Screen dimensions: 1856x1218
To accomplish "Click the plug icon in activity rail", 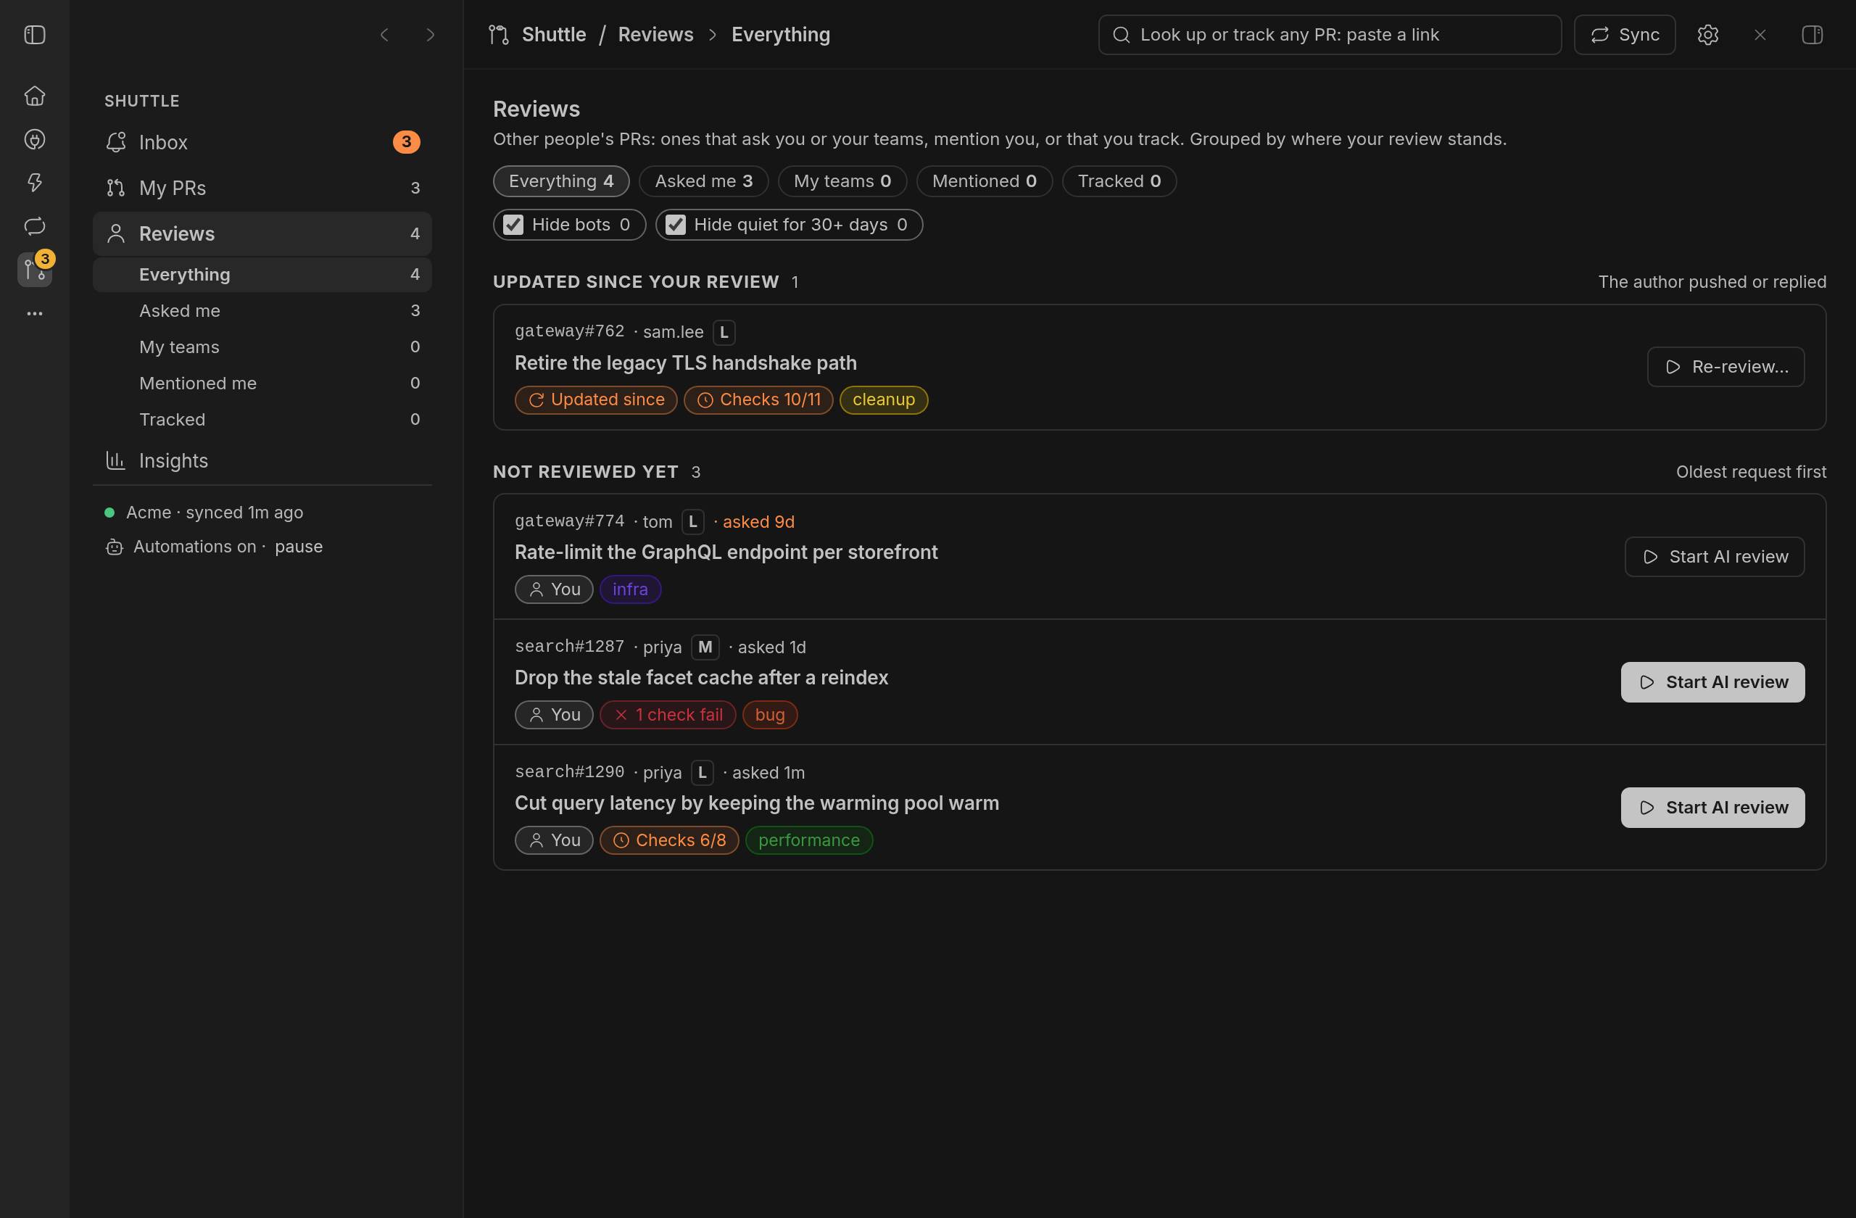I will (x=34, y=140).
